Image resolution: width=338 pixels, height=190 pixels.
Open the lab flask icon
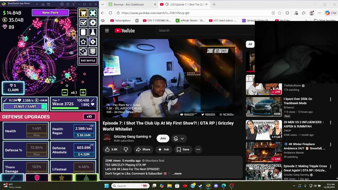coord(93,32)
